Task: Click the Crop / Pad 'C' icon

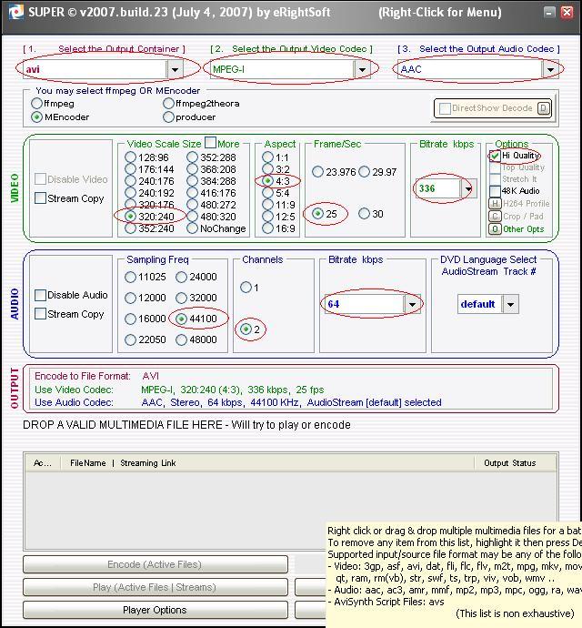Action: click(495, 217)
